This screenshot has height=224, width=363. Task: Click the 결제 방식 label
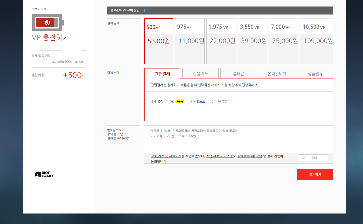157,101
